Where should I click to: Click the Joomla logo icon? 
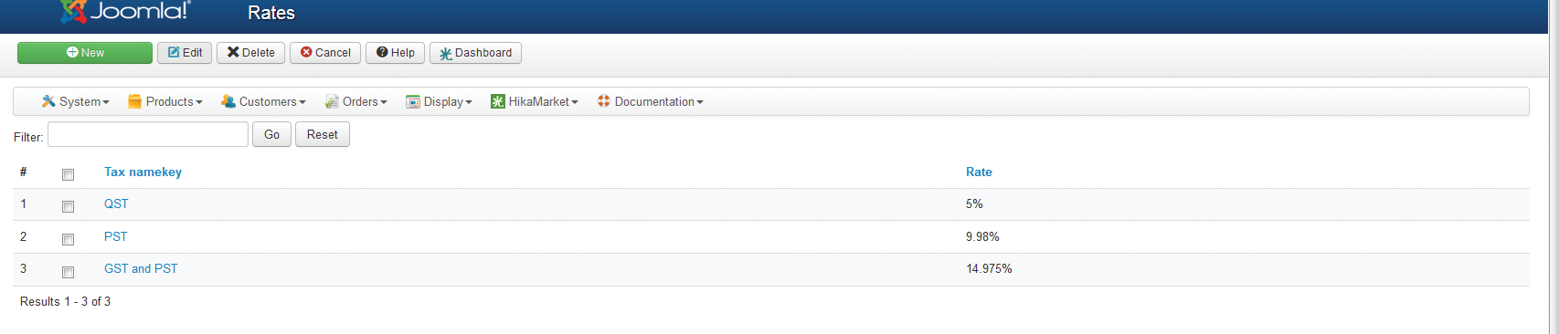[73, 11]
